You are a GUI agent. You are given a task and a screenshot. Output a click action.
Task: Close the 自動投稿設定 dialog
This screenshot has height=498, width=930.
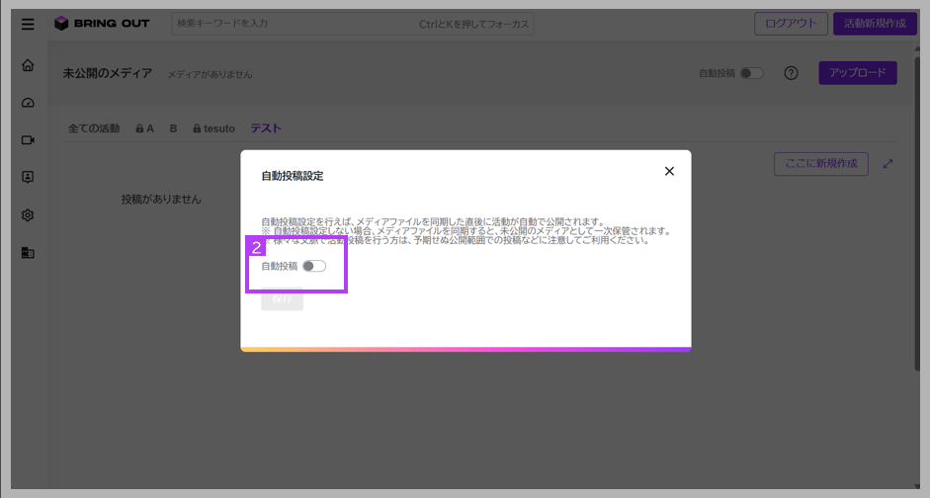pyautogui.click(x=669, y=171)
